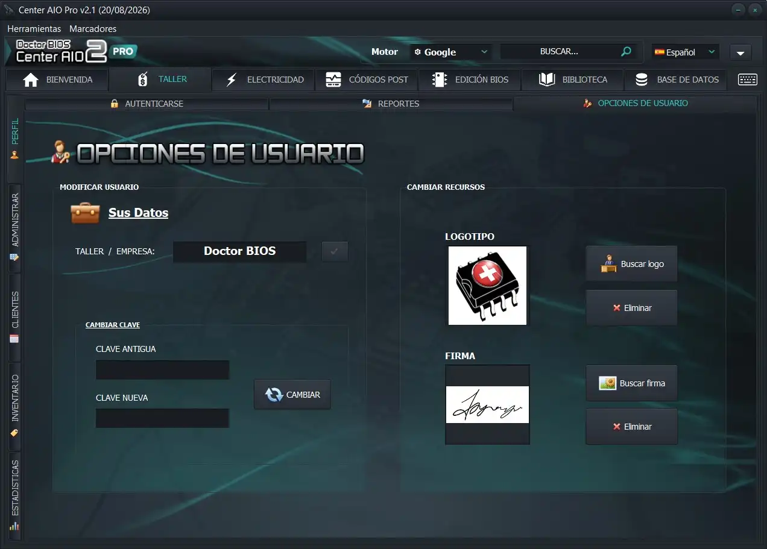
Task: Click the on-screen keyboard icon
Action: pyautogui.click(x=748, y=80)
